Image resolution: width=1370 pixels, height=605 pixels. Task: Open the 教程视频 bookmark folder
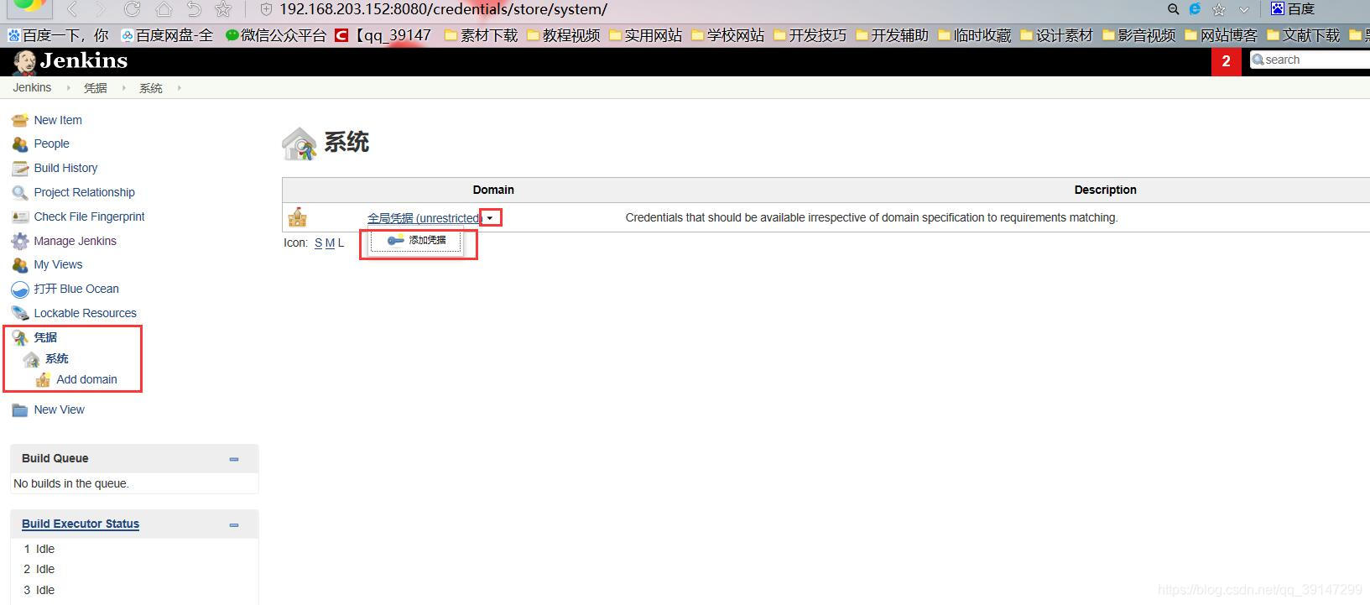click(x=563, y=35)
